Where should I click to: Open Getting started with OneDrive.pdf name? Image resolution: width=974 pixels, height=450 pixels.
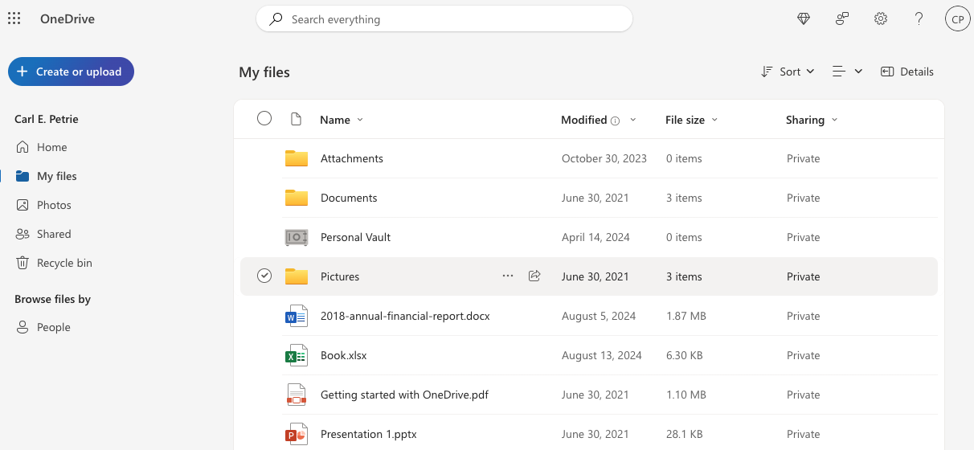pos(404,395)
